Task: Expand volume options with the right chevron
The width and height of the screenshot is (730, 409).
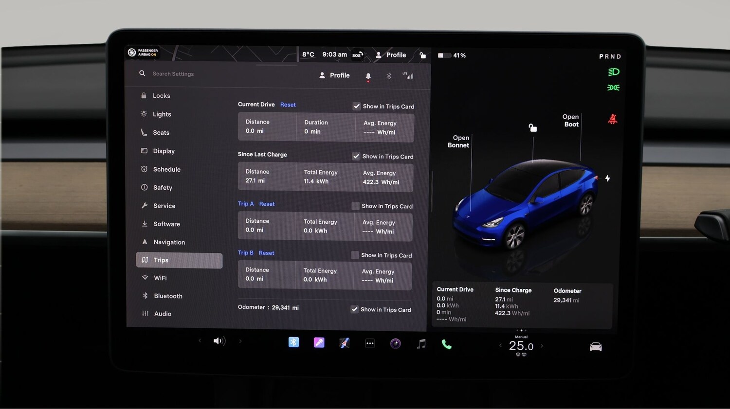Action: click(240, 341)
